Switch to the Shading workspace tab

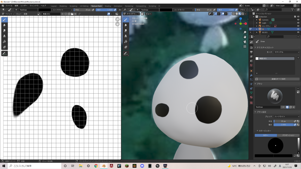(x=108, y=6)
